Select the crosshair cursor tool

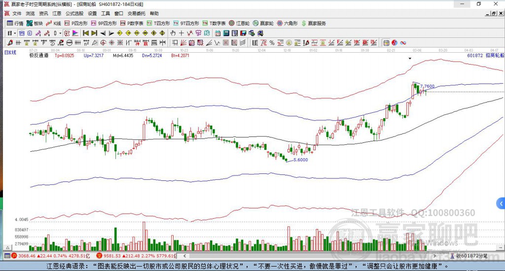(x=181, y=33)
